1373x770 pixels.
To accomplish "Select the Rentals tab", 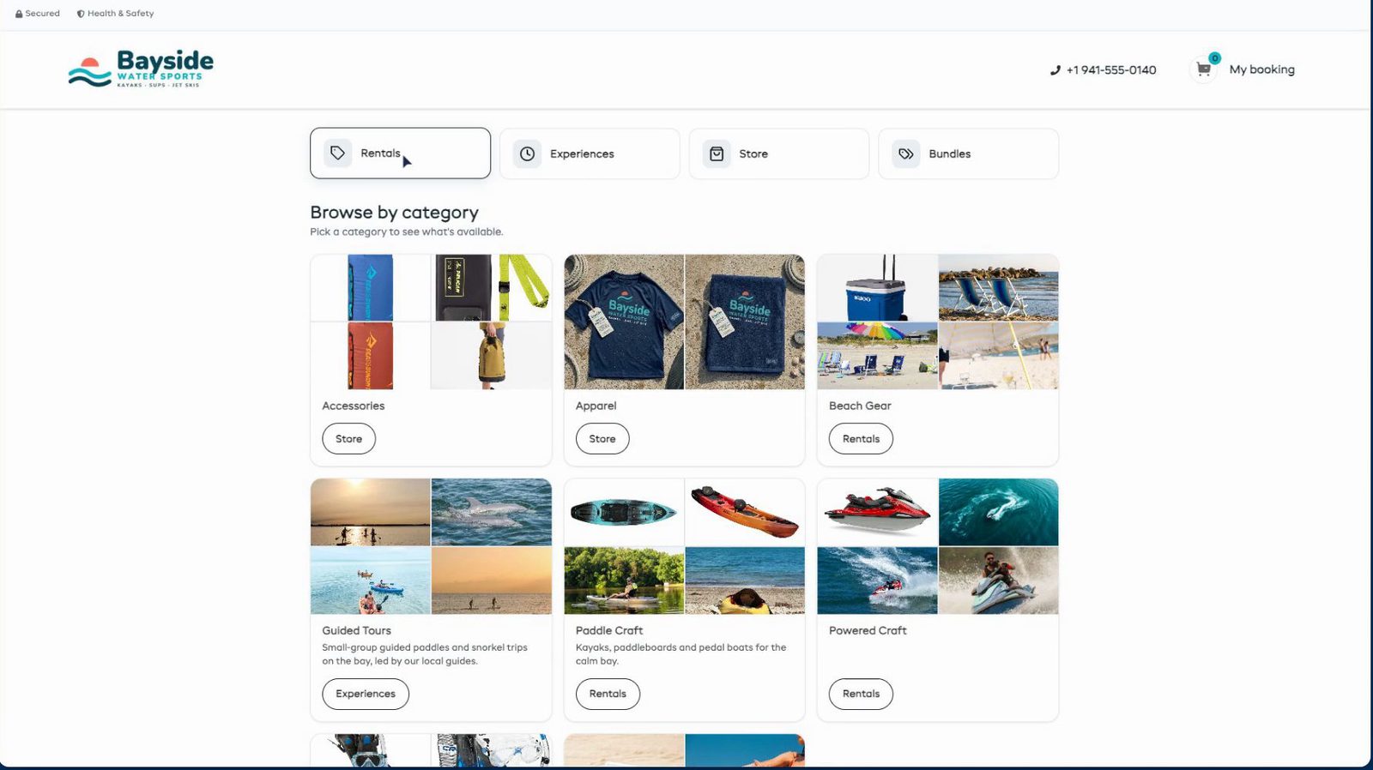I will pyautogui.click(x=400, y=153).
